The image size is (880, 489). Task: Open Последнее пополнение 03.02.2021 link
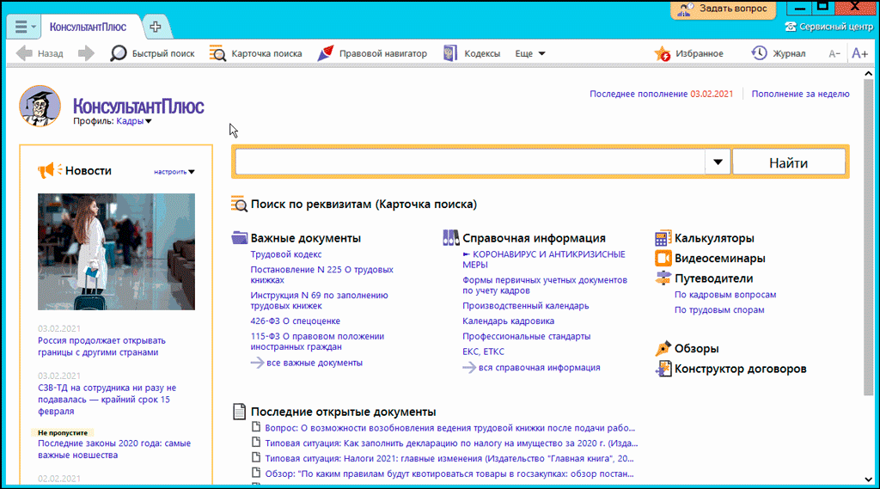click(x=661, y=94)
